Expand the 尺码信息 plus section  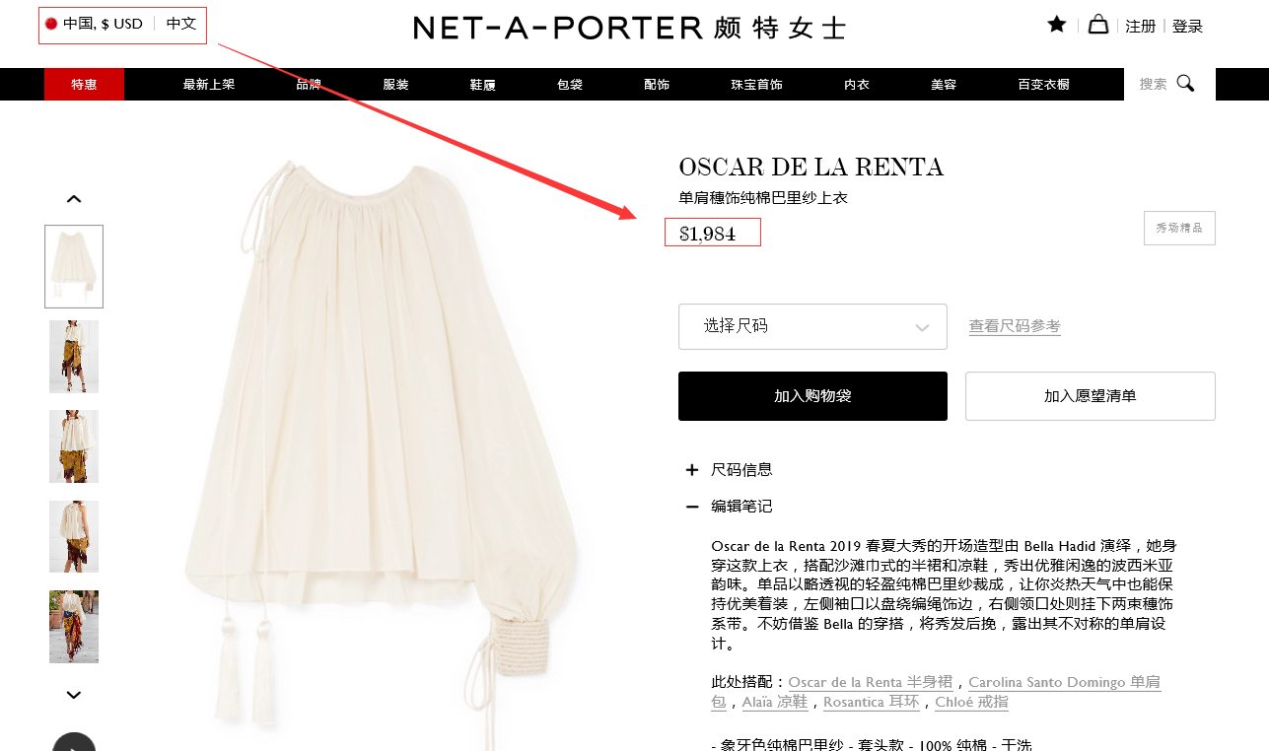click(x=692, y=470)
